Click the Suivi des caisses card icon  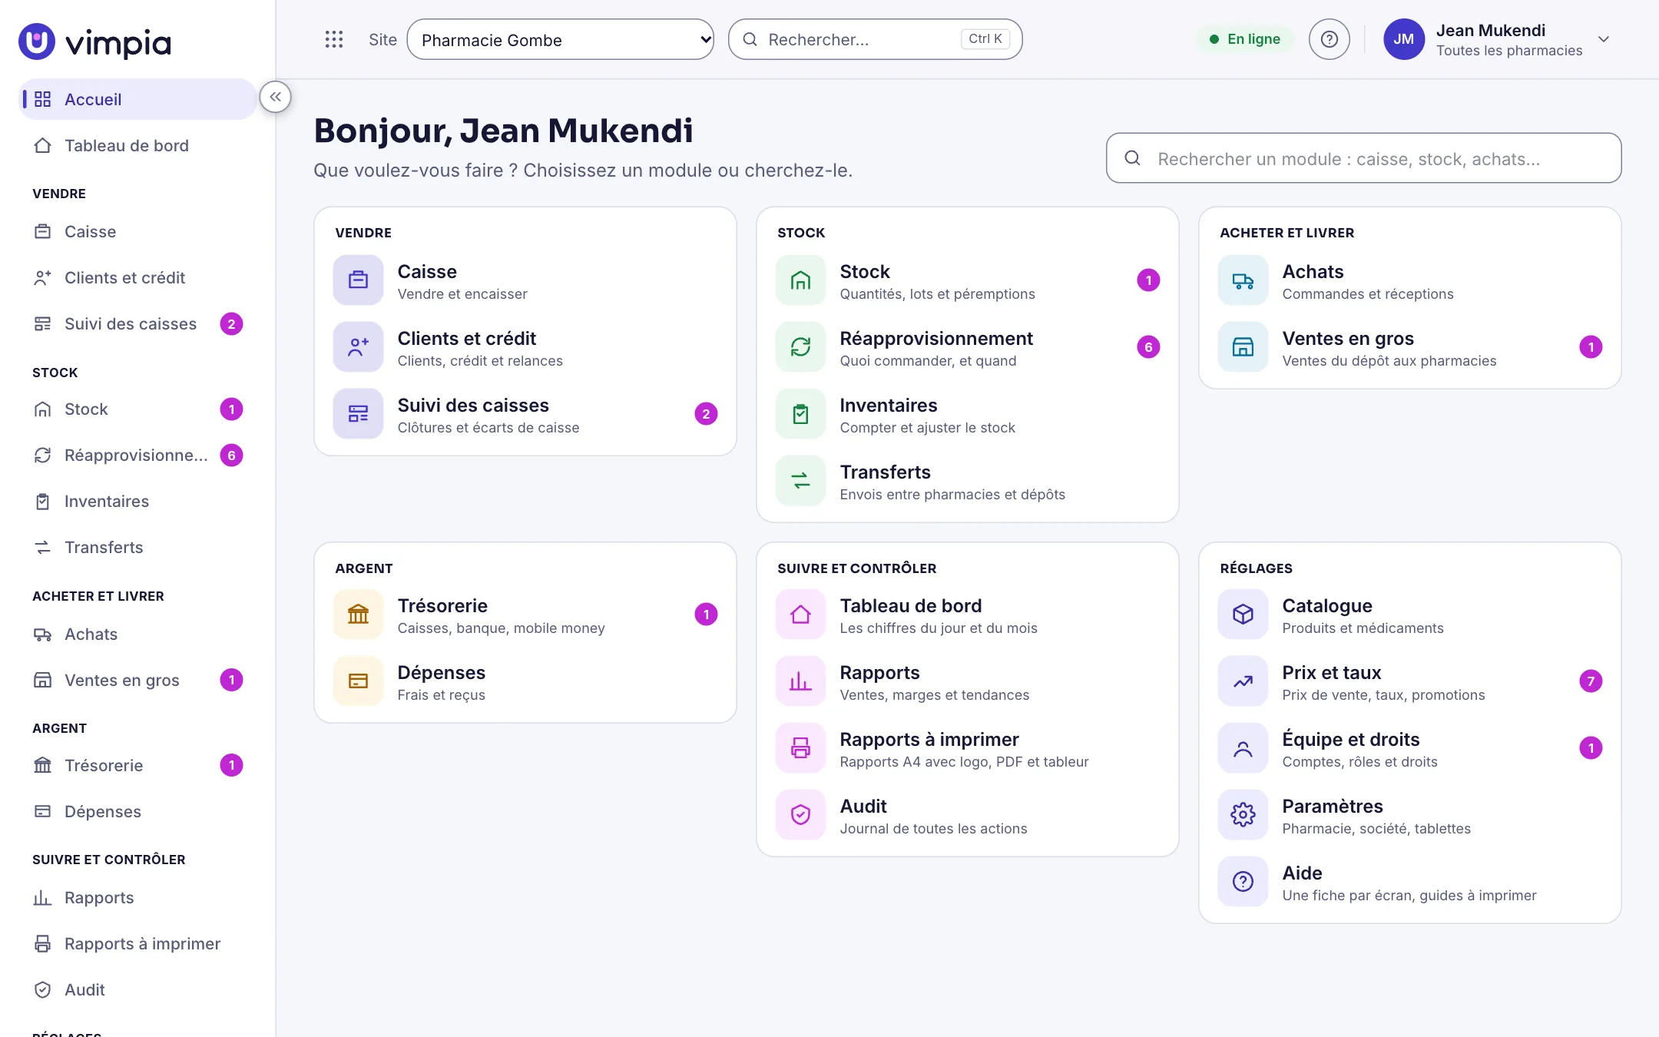[x=358, y=414]
